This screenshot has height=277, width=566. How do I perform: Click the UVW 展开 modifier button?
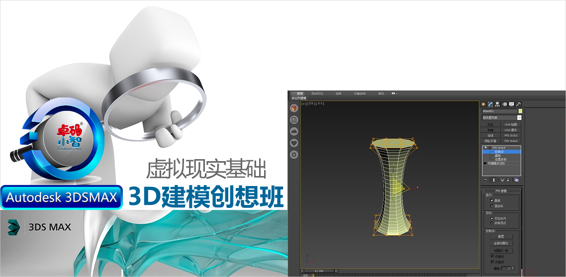pos(511,130)
